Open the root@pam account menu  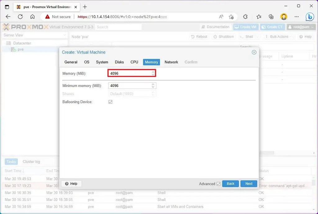[x=301, y=27]
